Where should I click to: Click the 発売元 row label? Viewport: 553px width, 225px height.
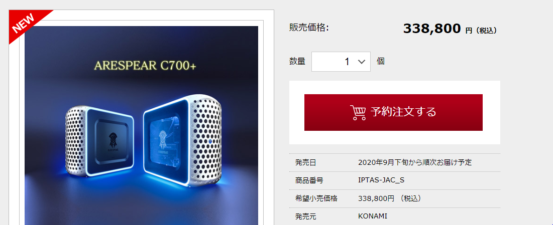[x=305, y=216]
